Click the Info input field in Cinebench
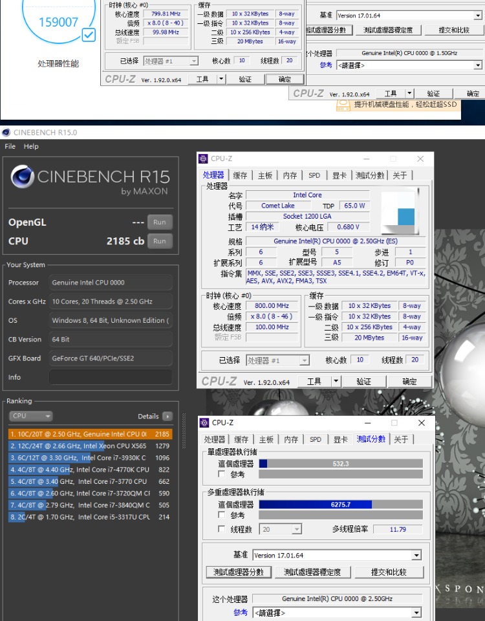485x621 pixels. pos(111,377)
